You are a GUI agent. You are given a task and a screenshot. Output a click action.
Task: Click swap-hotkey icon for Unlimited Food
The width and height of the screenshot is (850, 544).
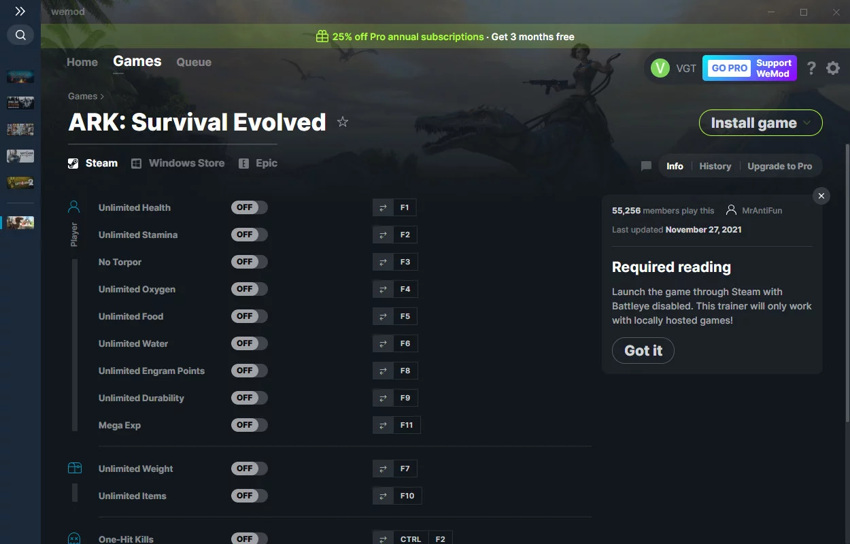tap(383, 316)
